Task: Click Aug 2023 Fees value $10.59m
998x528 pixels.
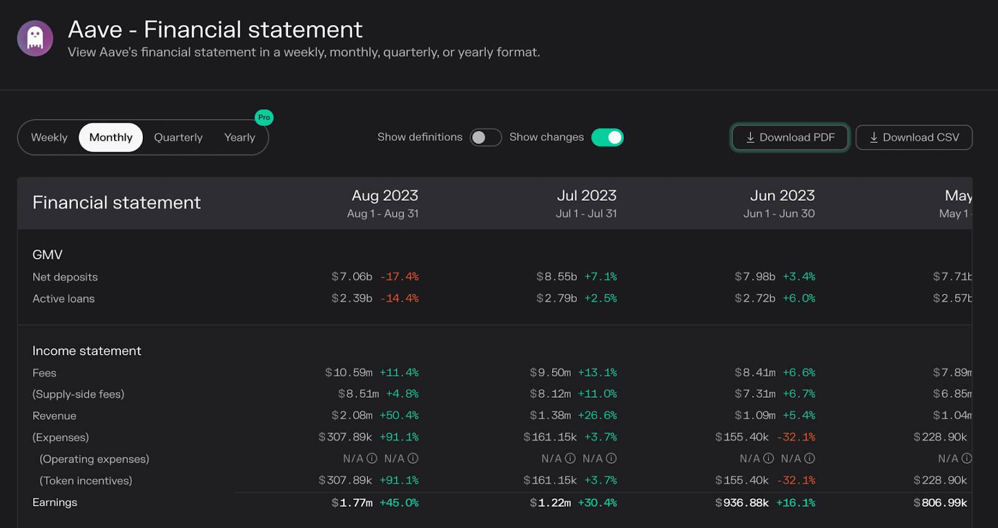Action: click(349, 372)
